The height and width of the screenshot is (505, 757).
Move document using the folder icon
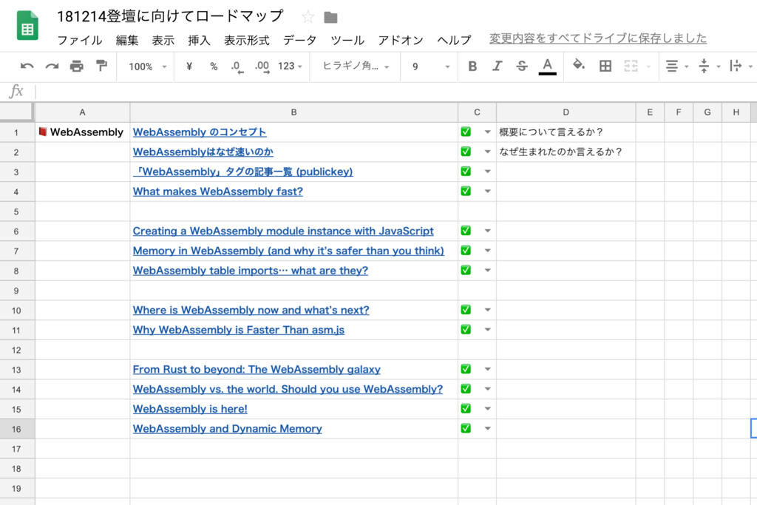(x=330, y=18)
